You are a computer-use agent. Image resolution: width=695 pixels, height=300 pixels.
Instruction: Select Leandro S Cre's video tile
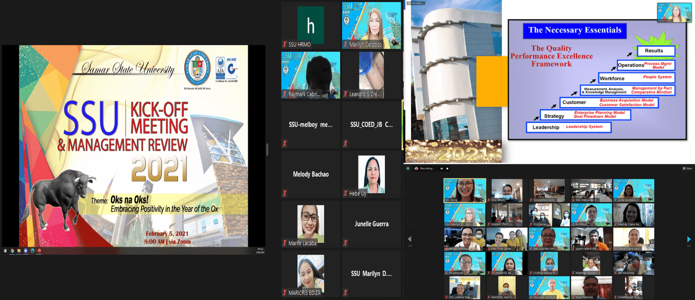pos(371,75)
